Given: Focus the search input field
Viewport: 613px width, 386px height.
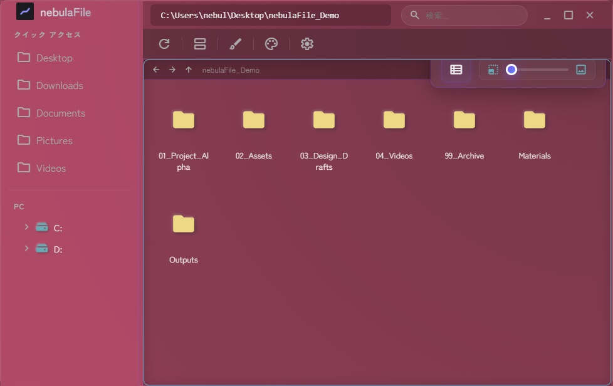Looking at the screenshot, I should pos(464,15).
